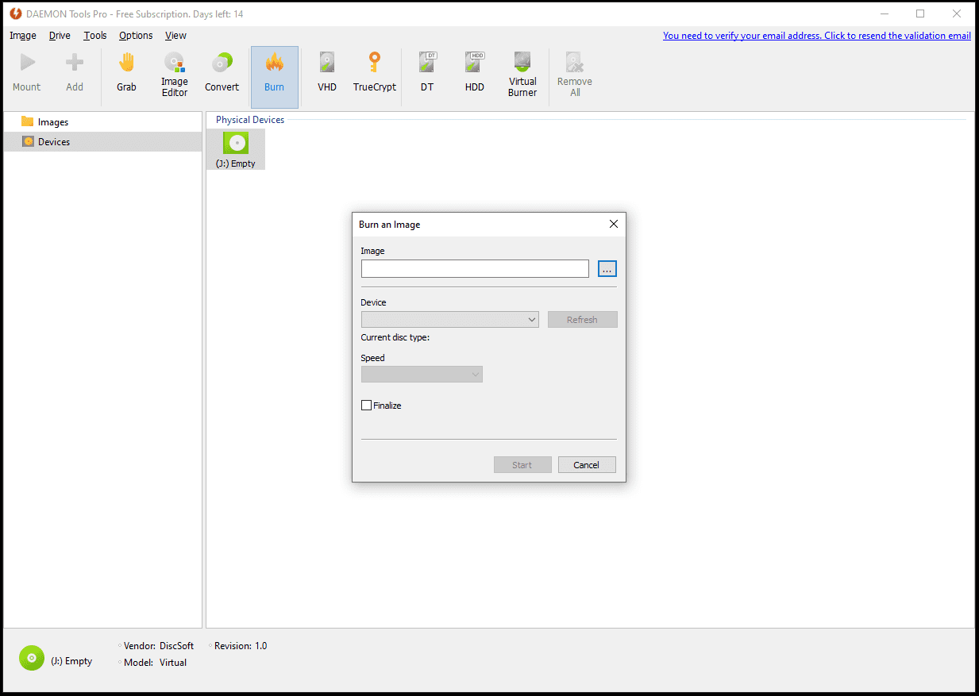The width and height of the screenshot is (979, 696).
Task: Add a DT virtual drive
Action: (x=427, y=73)
